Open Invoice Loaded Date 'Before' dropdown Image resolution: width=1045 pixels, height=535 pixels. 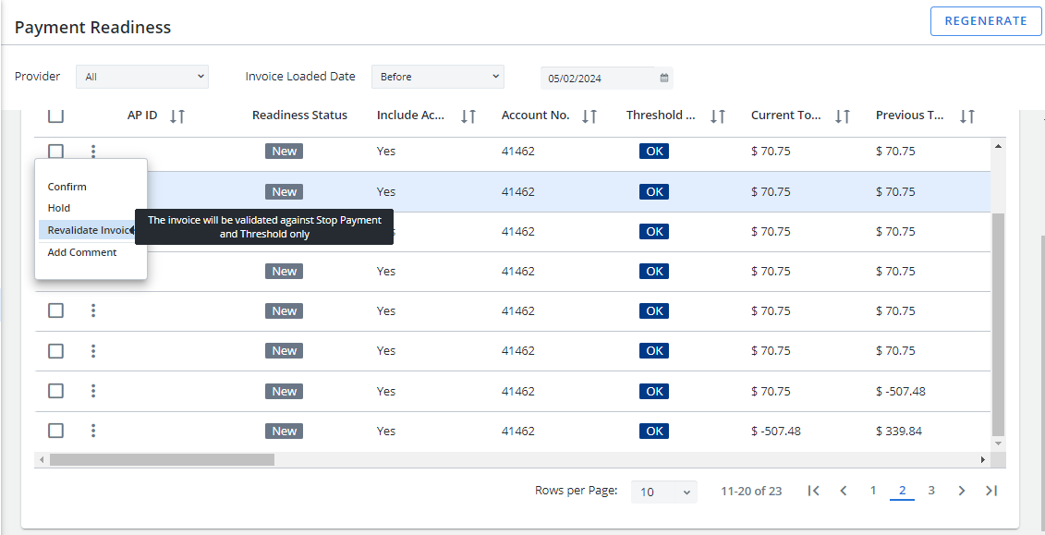pyautogui.click(x=438, y=77)
